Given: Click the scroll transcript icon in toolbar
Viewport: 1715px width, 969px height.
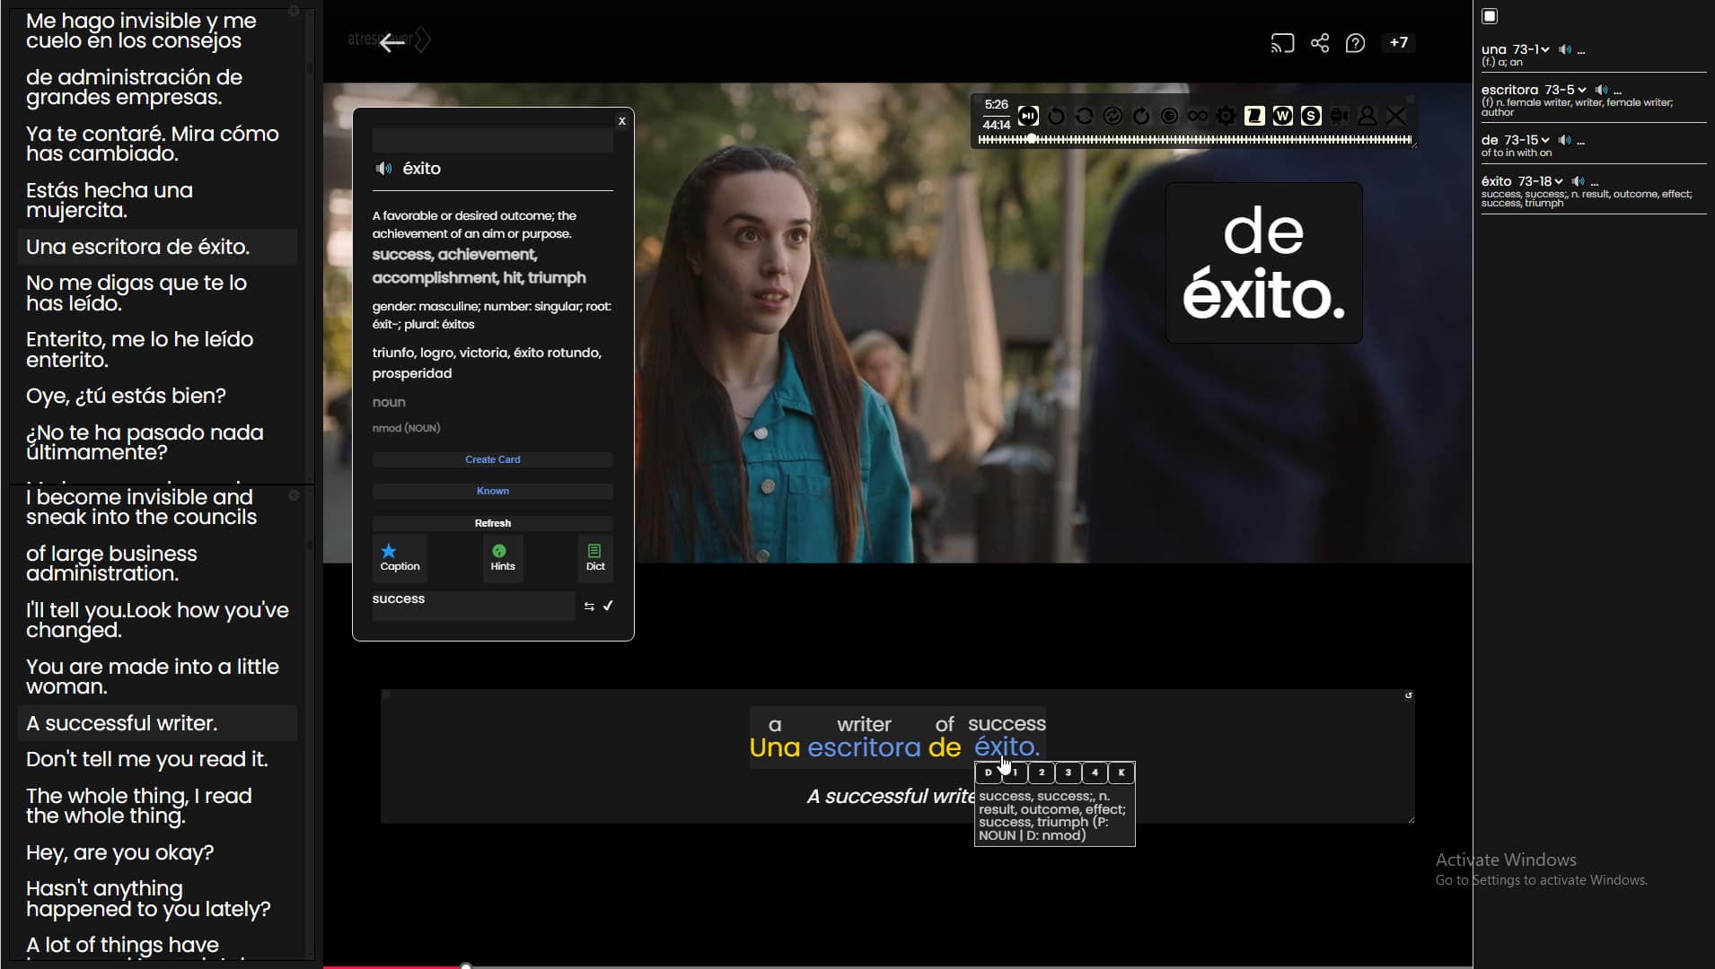Looking at the screenshot, I should (1254, 116).
